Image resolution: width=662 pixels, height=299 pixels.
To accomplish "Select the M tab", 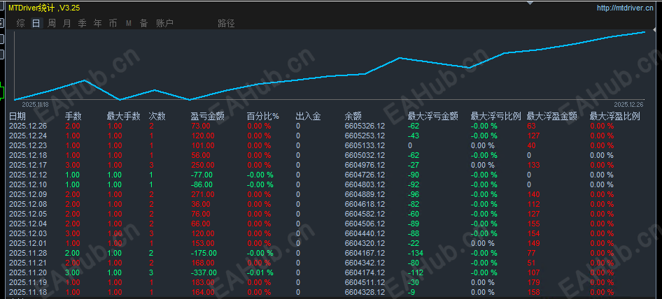I will [x=128, y=23].
